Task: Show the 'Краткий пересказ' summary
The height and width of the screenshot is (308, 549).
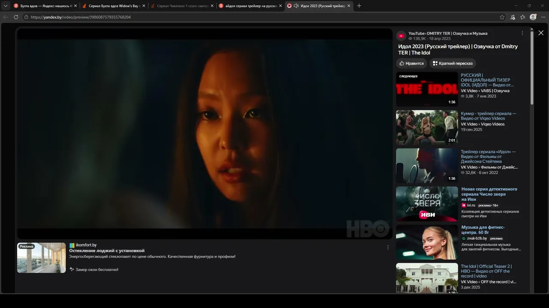Action: [452, 63]
